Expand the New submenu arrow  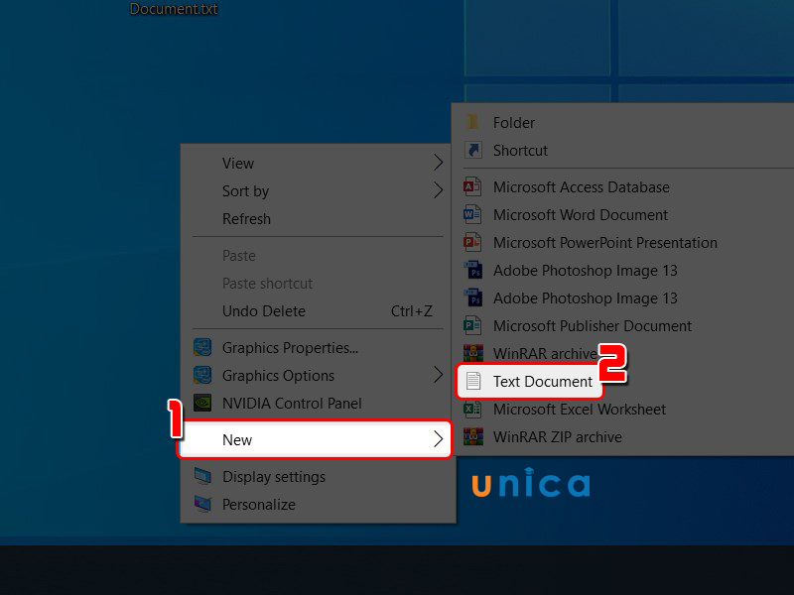click(438, 439)
